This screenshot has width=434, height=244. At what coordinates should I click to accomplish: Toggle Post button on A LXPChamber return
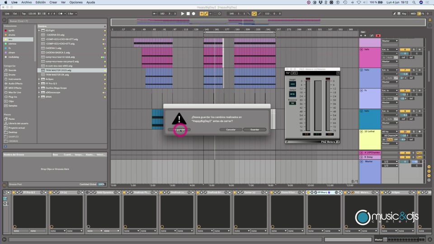point(419,153)
